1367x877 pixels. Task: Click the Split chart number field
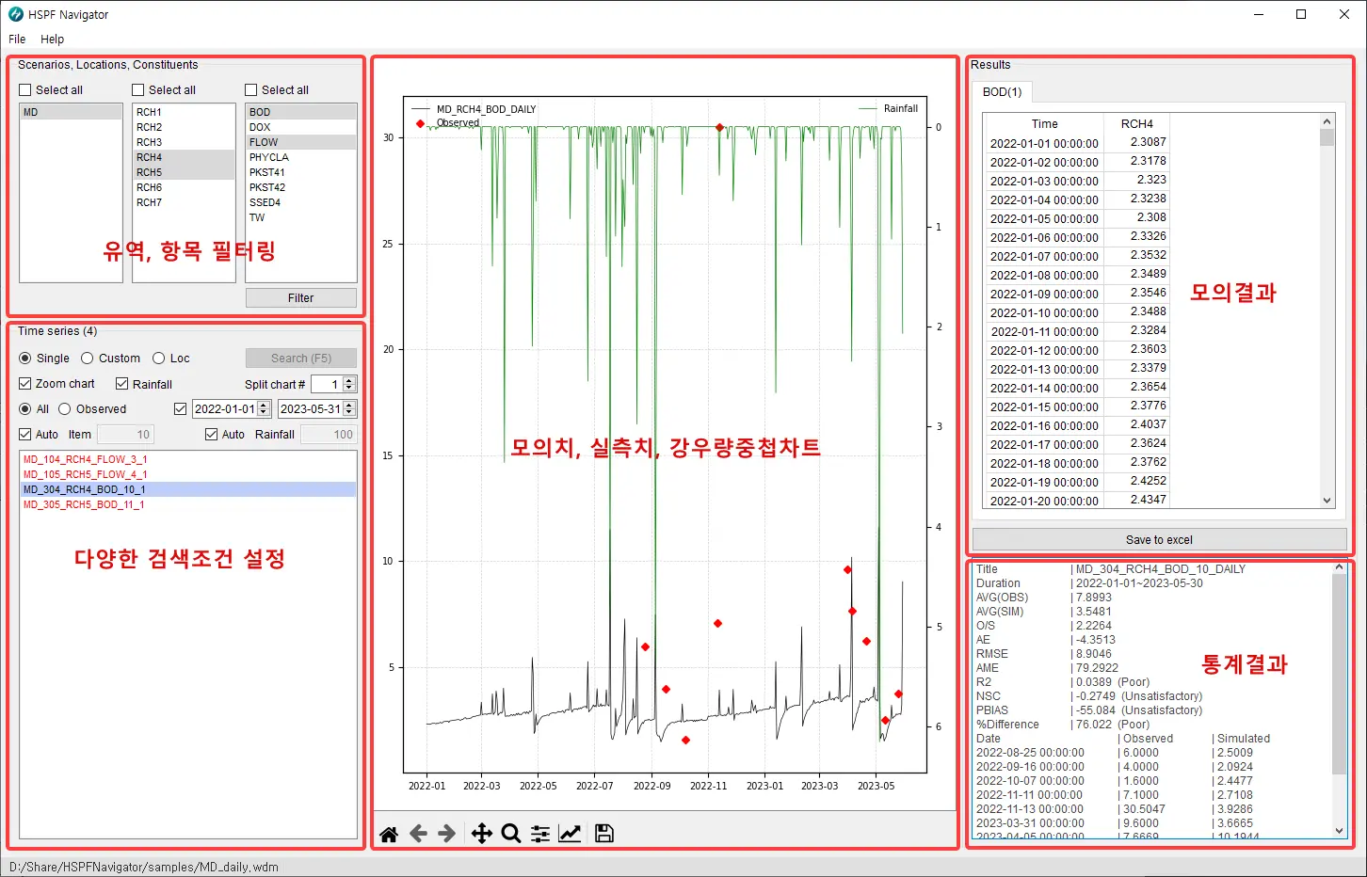pos(327,384)
